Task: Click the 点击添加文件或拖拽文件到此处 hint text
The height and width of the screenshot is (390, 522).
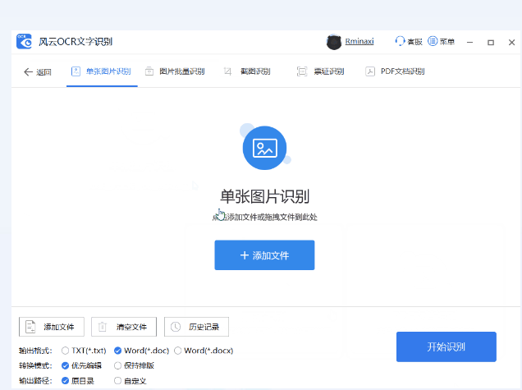Action: [x=264, y=217]
